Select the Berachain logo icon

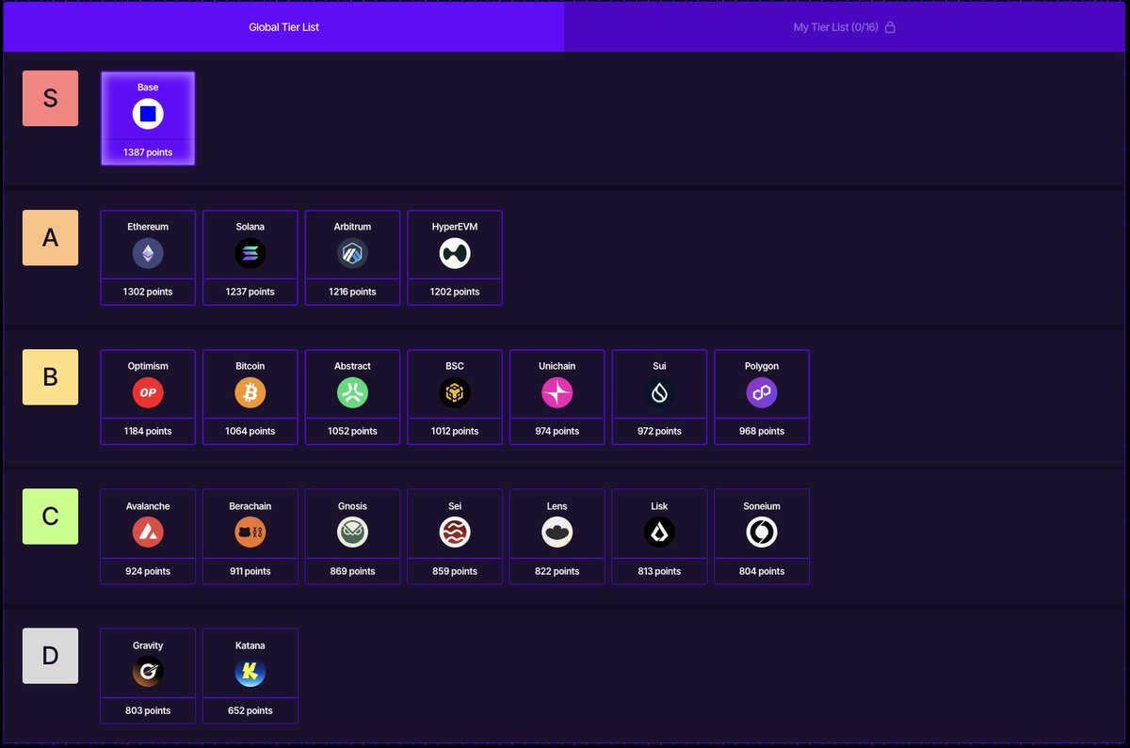point(250,533)
